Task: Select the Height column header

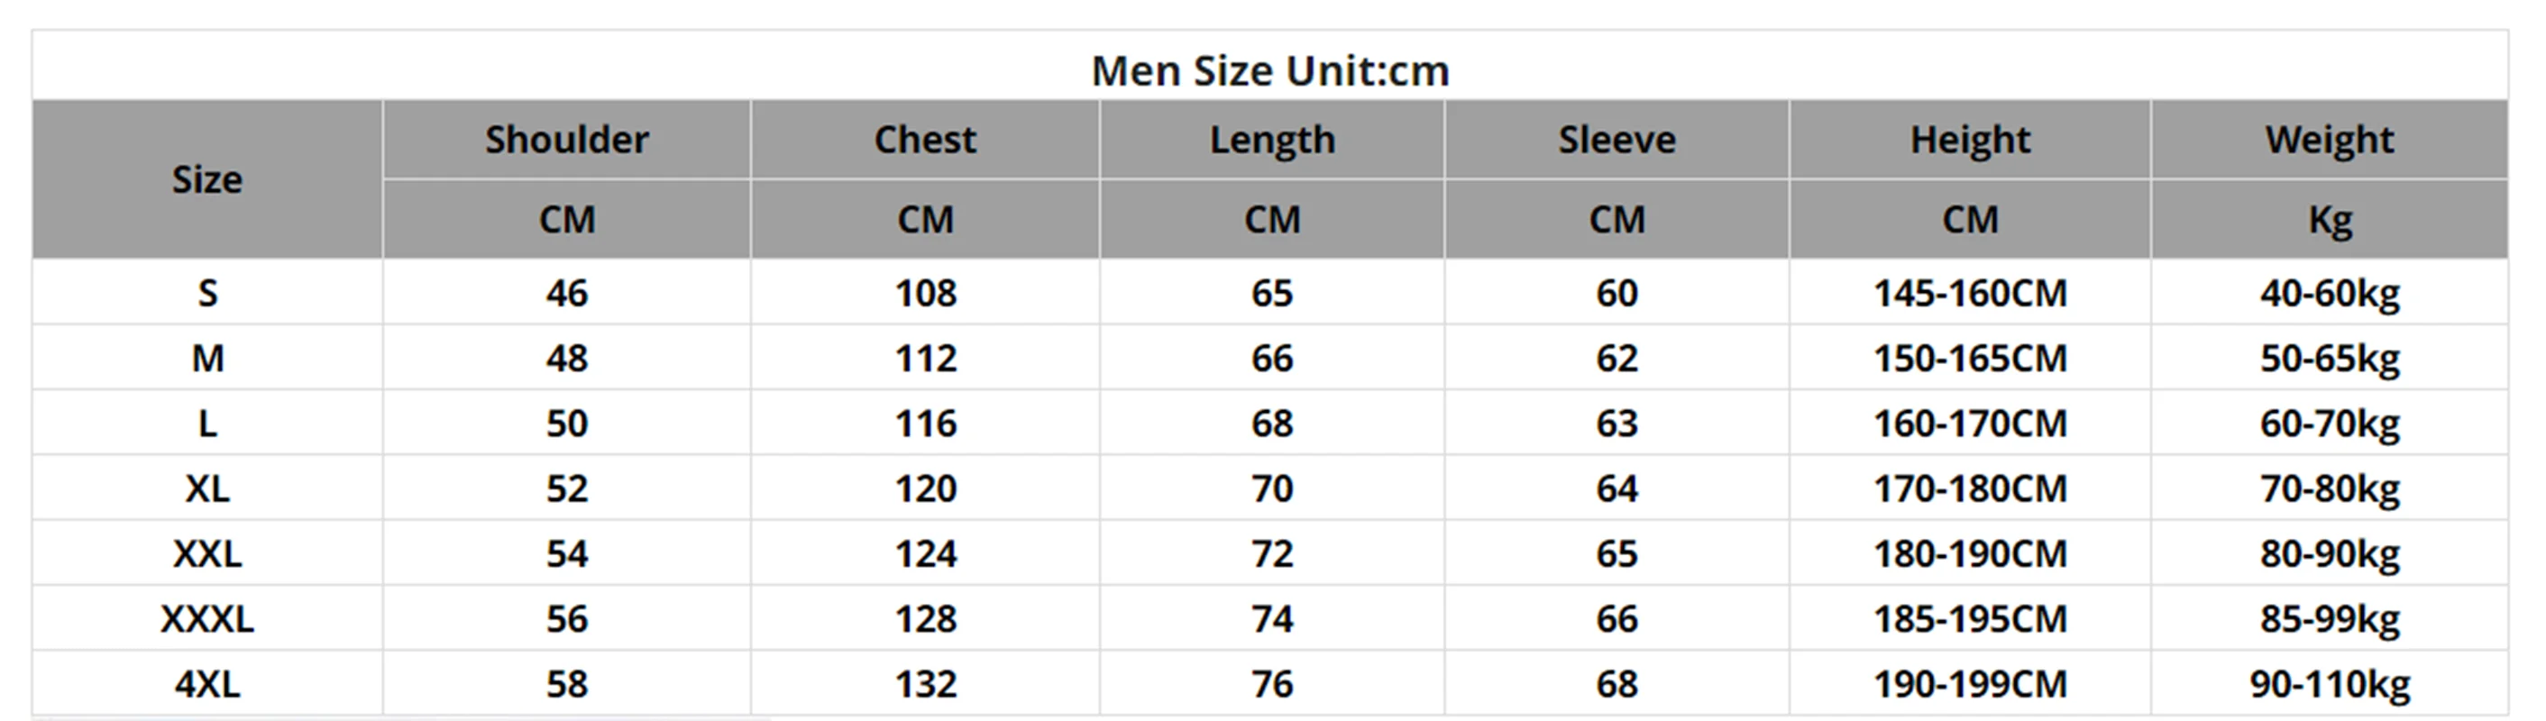Action: pyautogui.click(x=1970, y=140)
